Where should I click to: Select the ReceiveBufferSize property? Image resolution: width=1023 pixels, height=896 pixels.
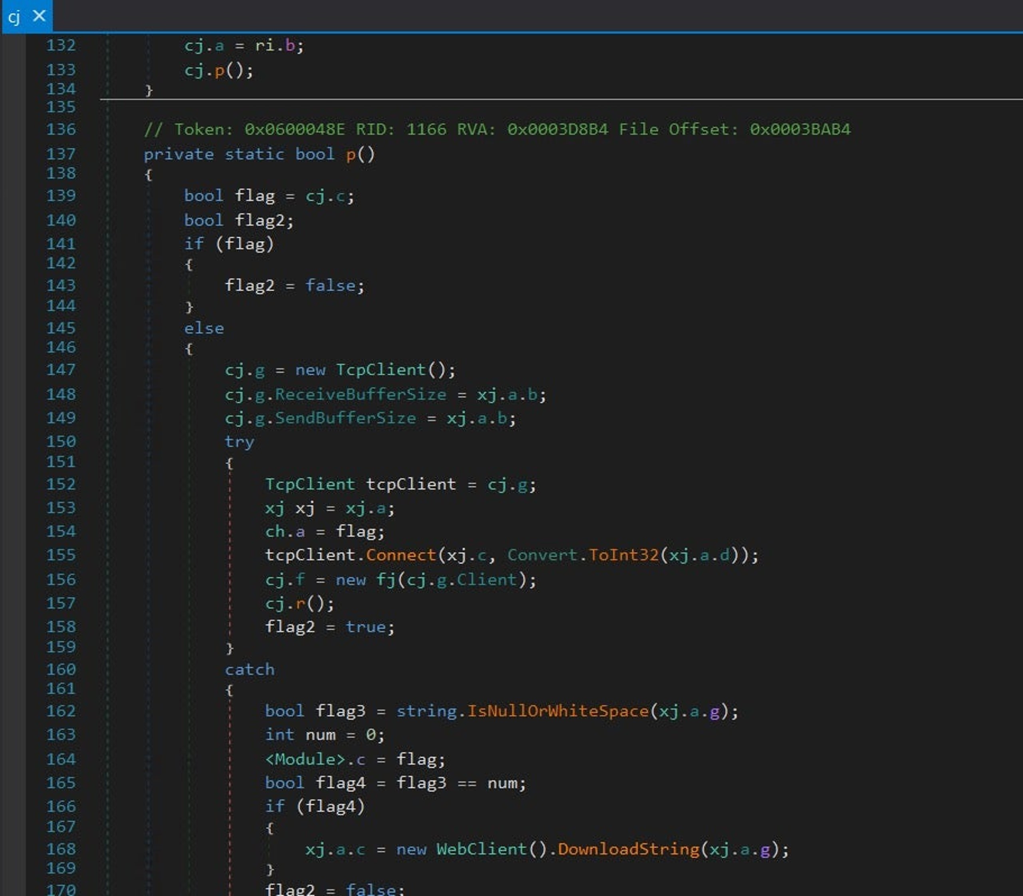360,394
